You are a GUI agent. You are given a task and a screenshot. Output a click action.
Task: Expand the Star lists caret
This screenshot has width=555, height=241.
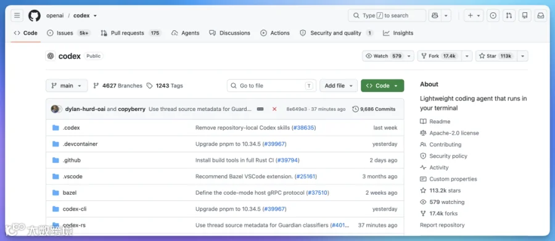coord(523,56)
